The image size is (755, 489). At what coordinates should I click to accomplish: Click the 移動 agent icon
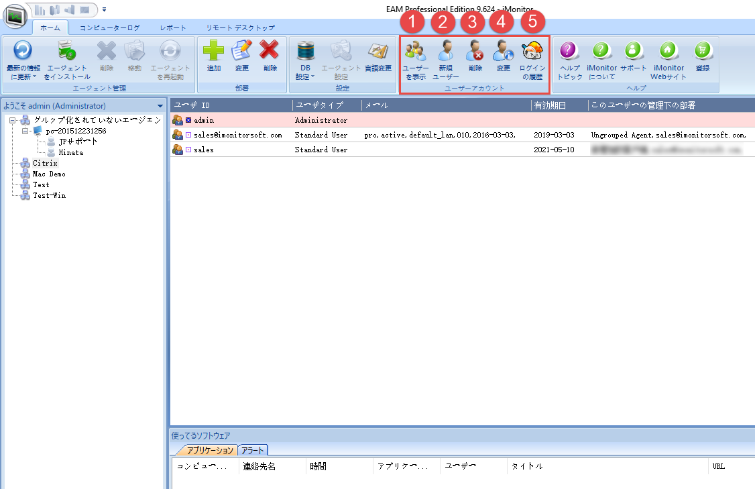point(134,50)
